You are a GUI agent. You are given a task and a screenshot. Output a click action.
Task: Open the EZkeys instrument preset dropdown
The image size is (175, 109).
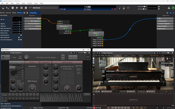(x=155, y=56)
